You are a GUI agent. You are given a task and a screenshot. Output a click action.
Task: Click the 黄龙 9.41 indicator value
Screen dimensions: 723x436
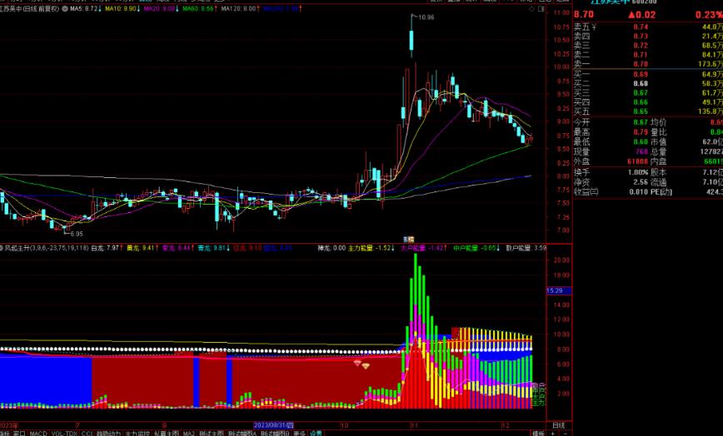pyautogui.click(x=142, y=248)
